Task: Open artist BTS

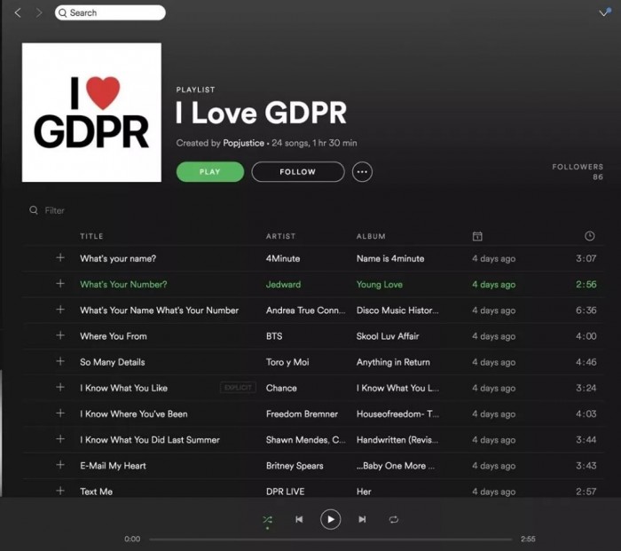Action: [x=274, y=336]
